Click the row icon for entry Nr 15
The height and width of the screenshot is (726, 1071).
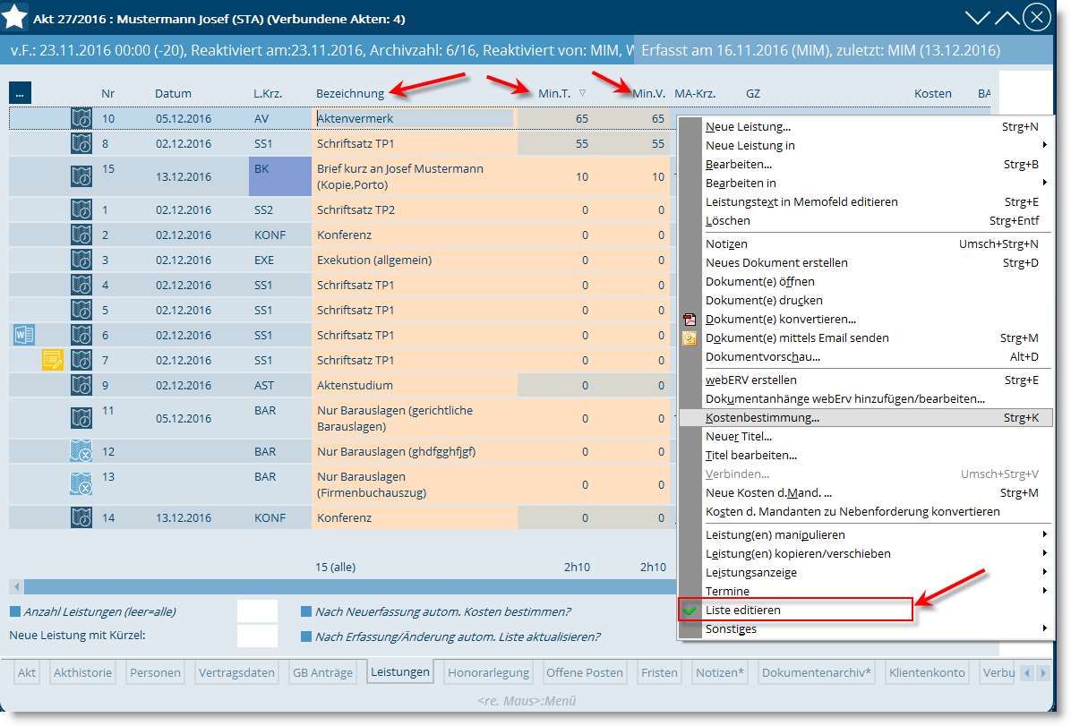click(x=81, y=176)
